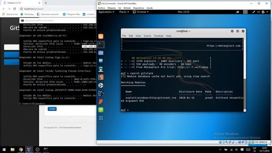Open green notes icon in Kali dock
The image size is (272, 153).
(101, 110)
